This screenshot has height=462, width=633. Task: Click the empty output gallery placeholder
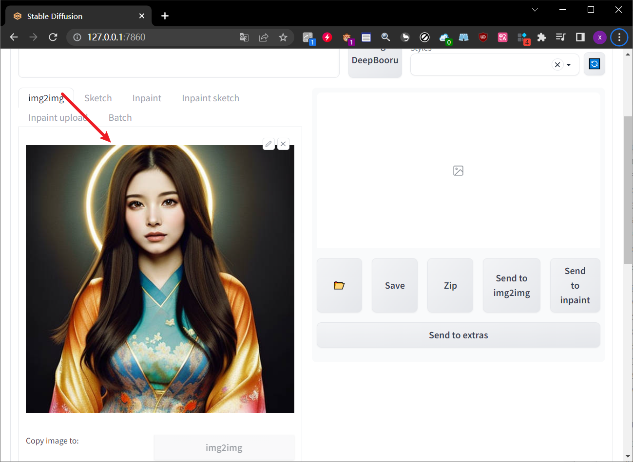point(459,170)
